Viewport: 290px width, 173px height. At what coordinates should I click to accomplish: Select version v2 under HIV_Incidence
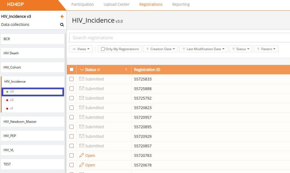(12, 100)
